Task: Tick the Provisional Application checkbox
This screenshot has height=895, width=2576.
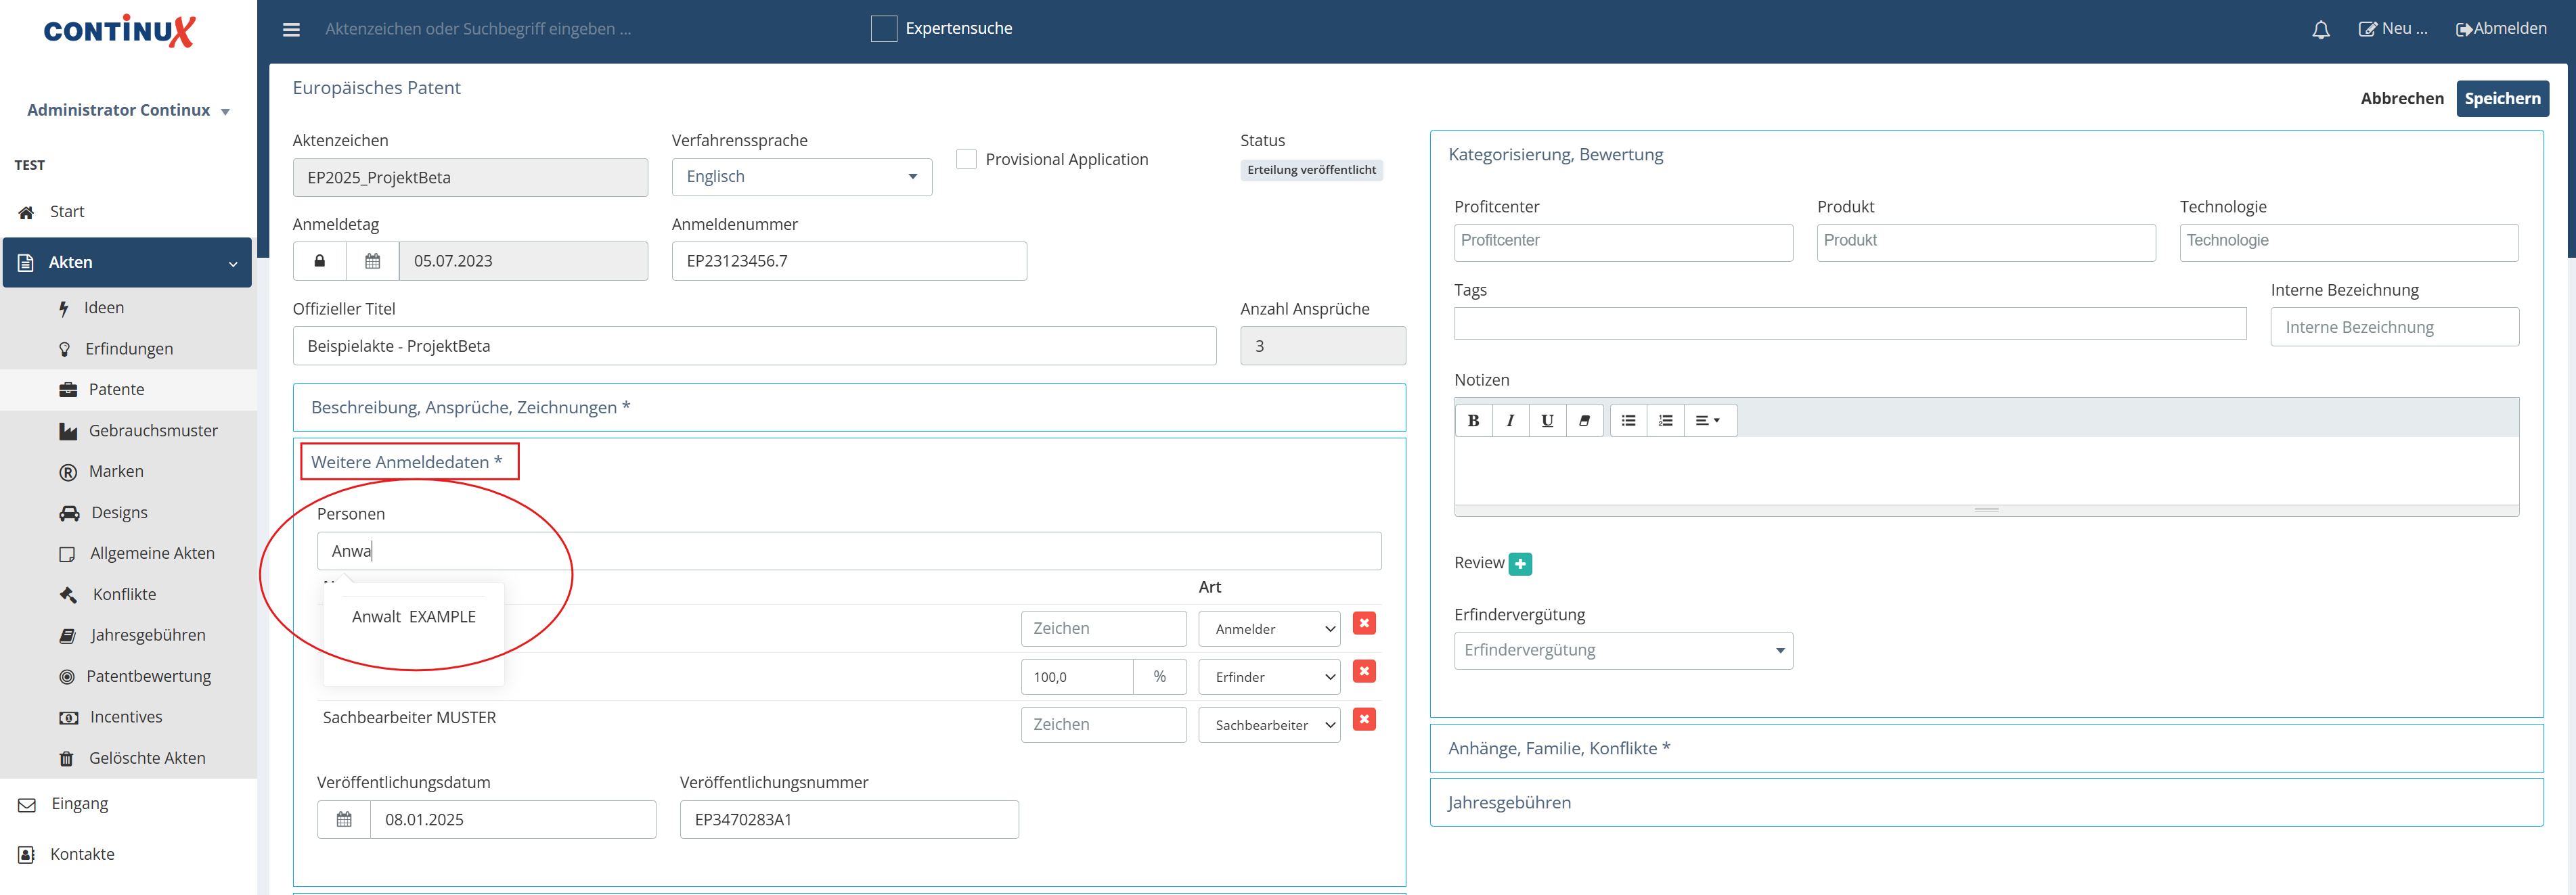Action: [x=966, y=159]
